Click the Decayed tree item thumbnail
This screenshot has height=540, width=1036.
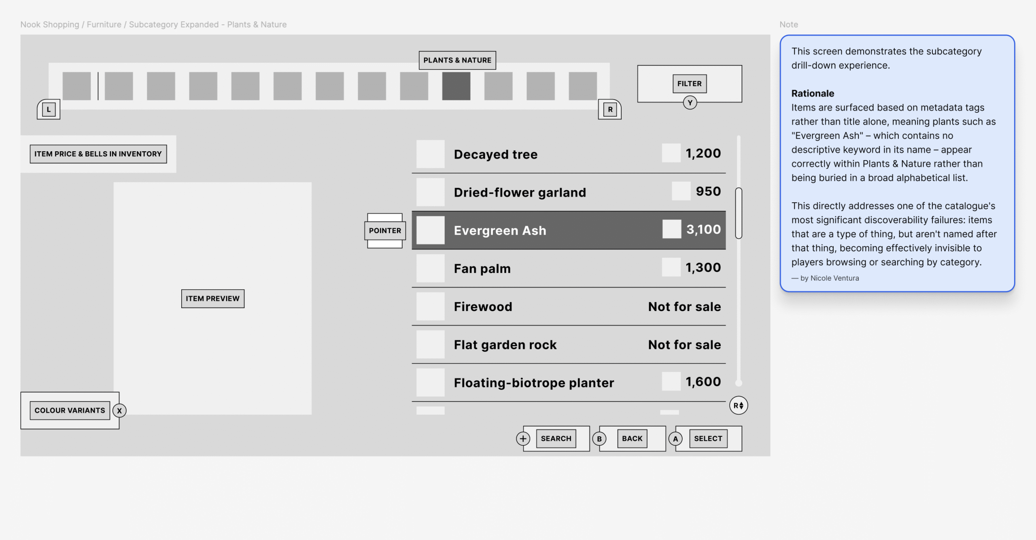point(430,154)
